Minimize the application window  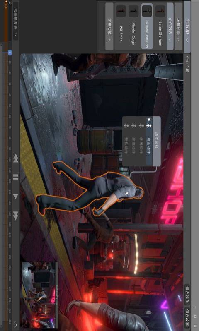pos(195,307)
